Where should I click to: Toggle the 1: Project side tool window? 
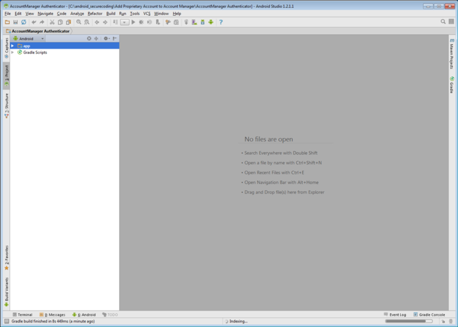click(7, 76)
